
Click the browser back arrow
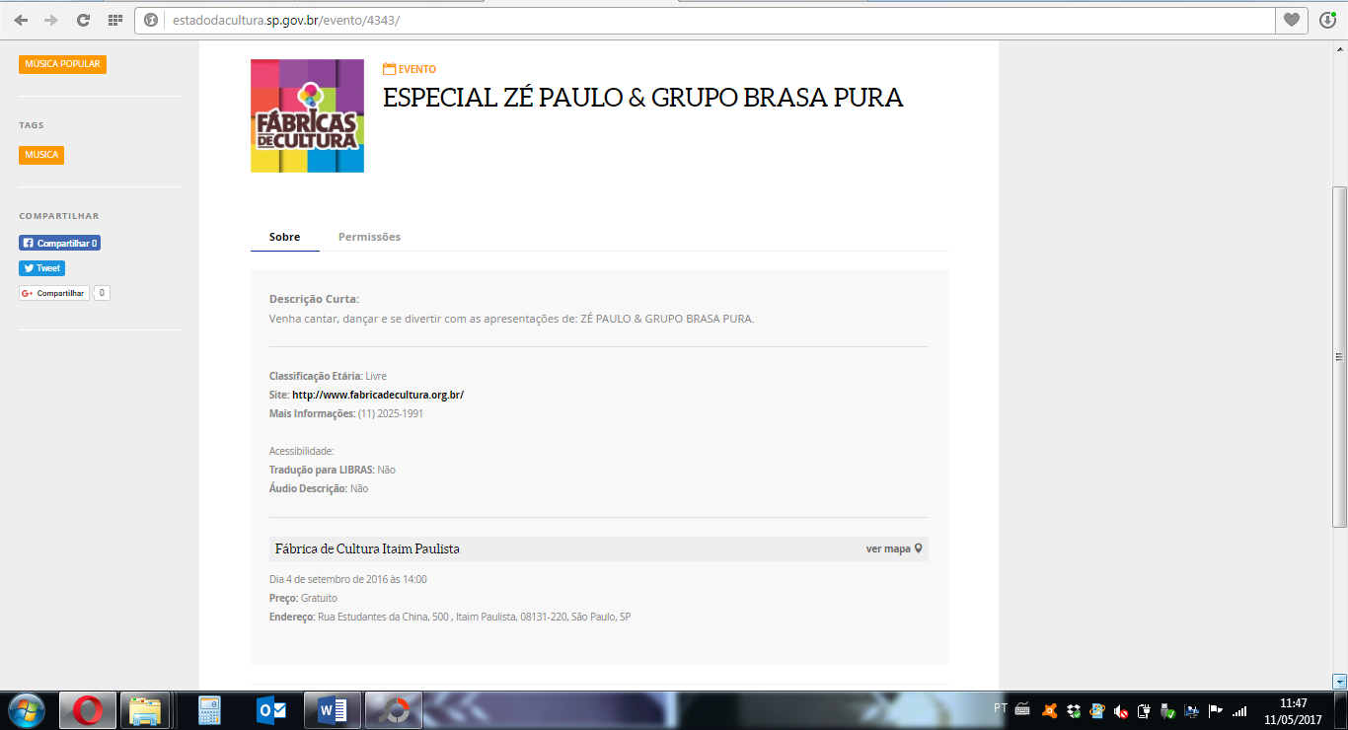21,20
